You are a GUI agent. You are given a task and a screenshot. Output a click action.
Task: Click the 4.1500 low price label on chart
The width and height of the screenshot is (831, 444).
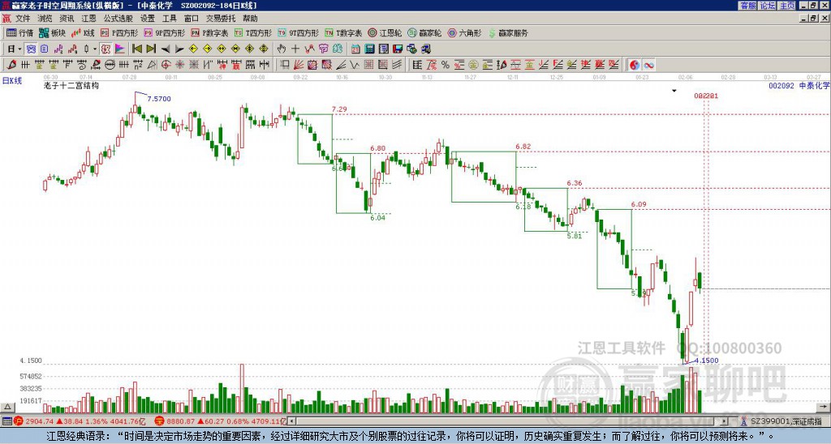[x=707, y=361]
